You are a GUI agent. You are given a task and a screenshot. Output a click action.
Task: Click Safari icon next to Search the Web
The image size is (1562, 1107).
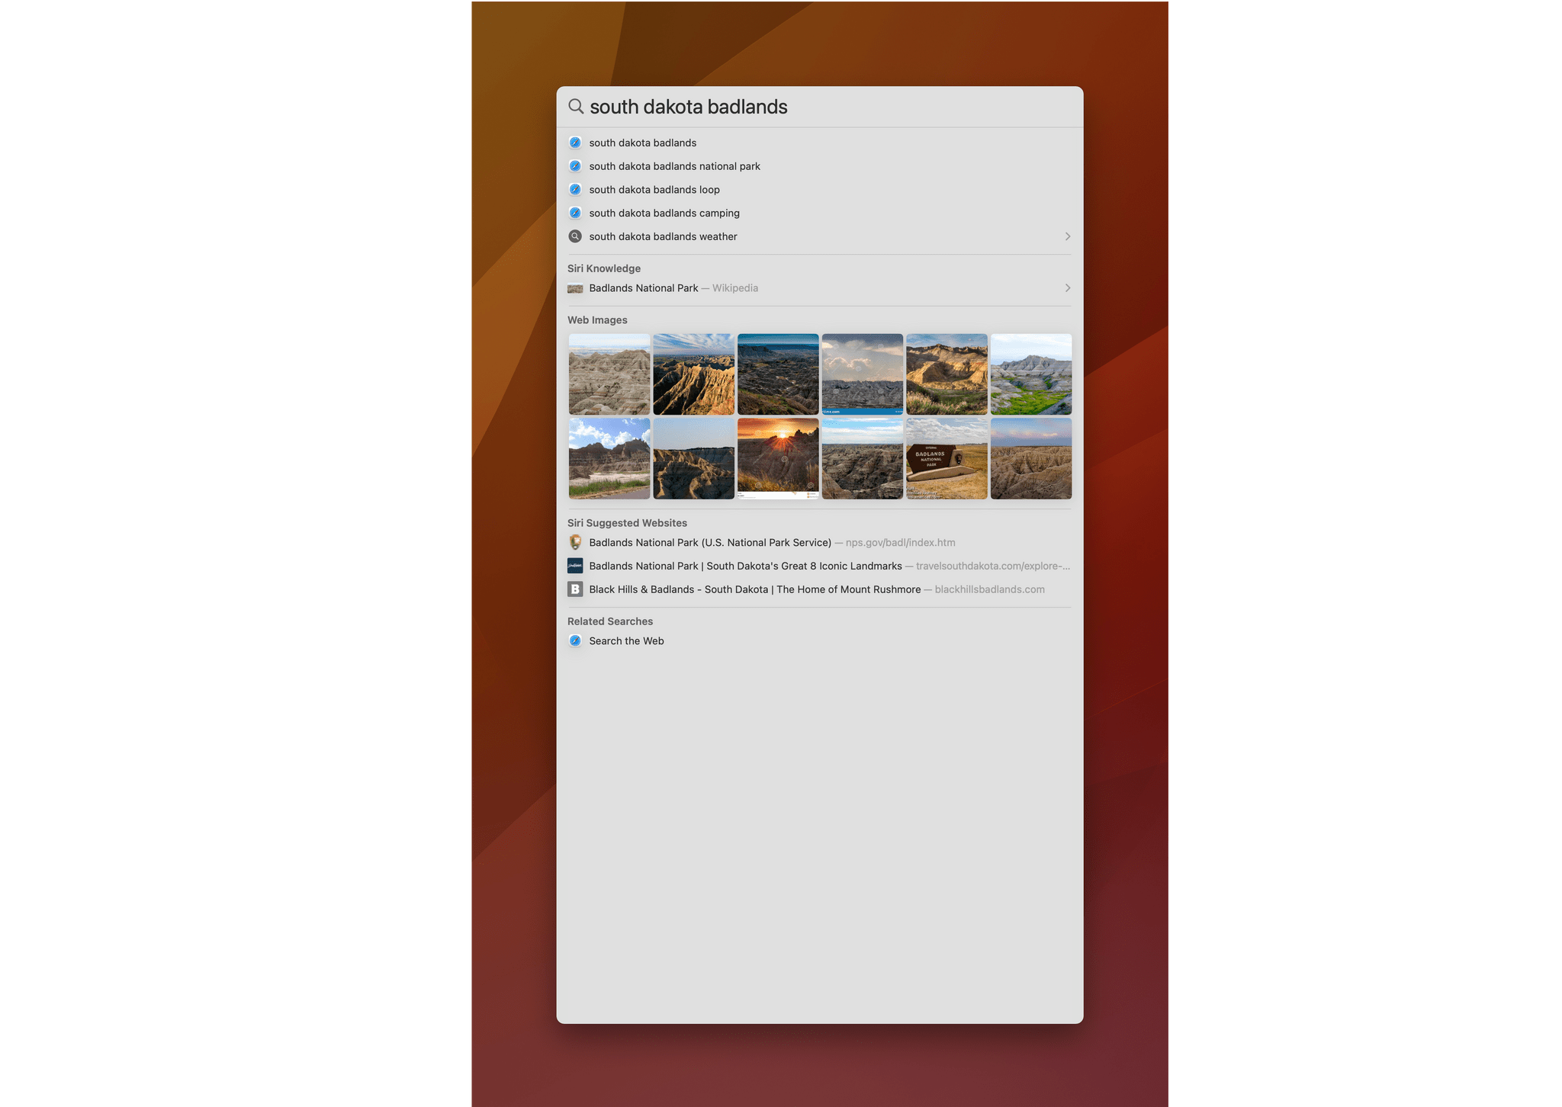(575, 641)
